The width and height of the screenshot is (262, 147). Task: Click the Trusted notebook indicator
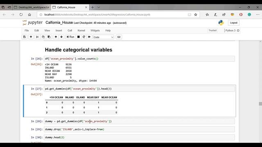[212, 30]
